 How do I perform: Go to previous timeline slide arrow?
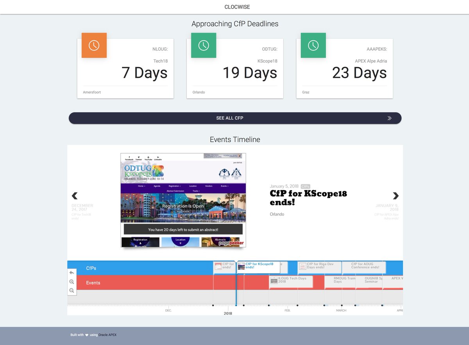[x=75, y=196]
